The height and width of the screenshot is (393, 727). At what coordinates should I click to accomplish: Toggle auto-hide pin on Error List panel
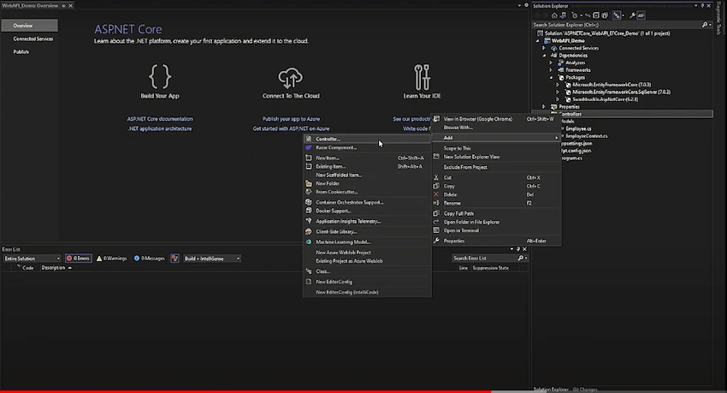(x=518, y=249)
